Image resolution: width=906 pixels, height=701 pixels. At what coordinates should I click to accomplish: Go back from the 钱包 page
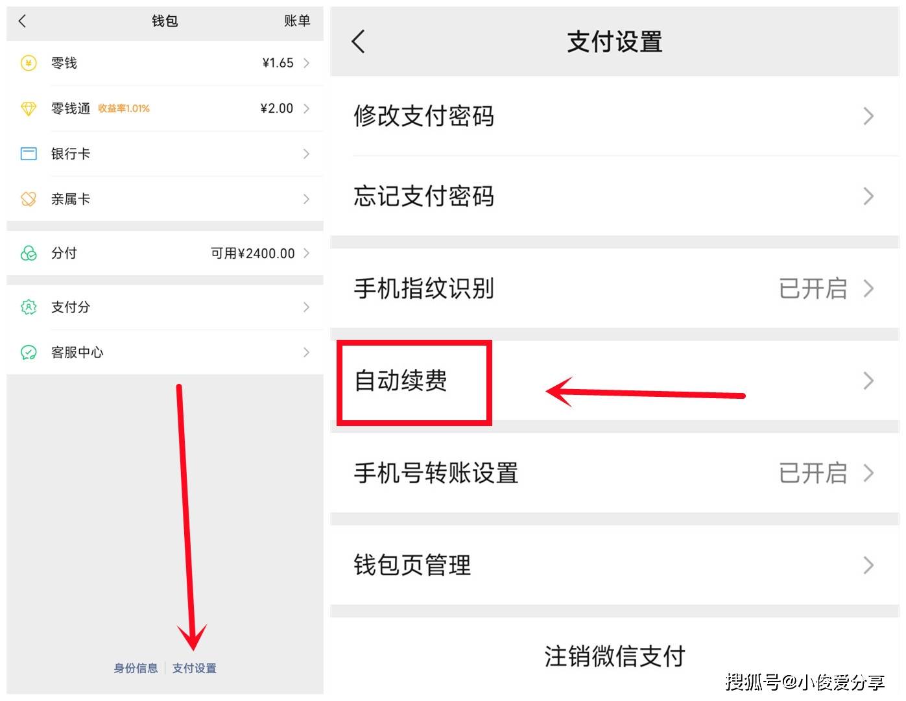[x=23, y=21]
